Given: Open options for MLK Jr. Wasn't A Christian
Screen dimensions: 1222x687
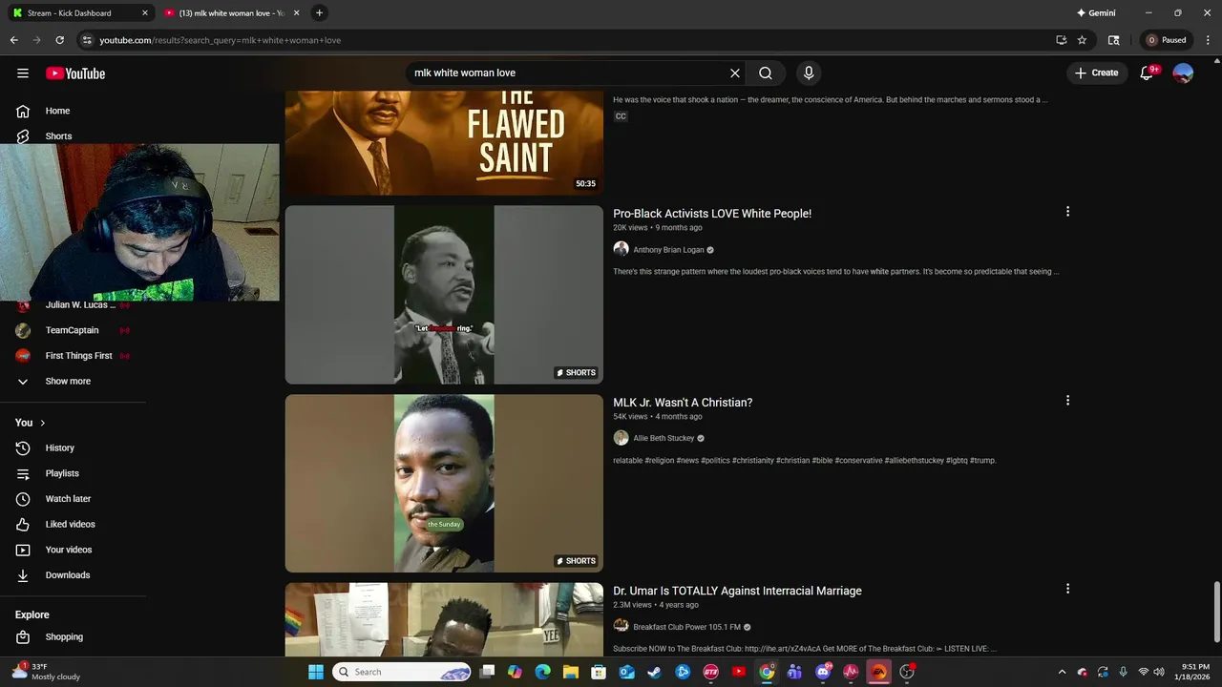Looking at the screenshot, I should [x=1067, y=401].
